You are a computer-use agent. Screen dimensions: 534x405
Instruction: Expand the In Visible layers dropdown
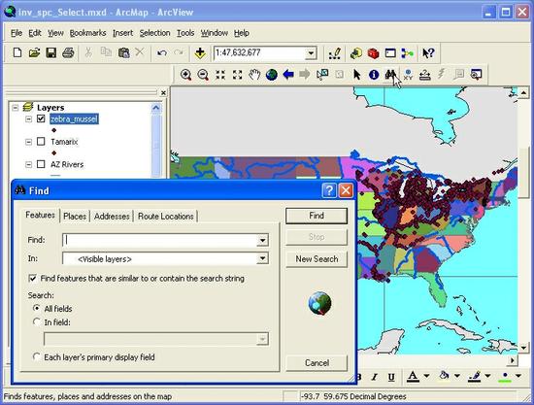[262, 258]
